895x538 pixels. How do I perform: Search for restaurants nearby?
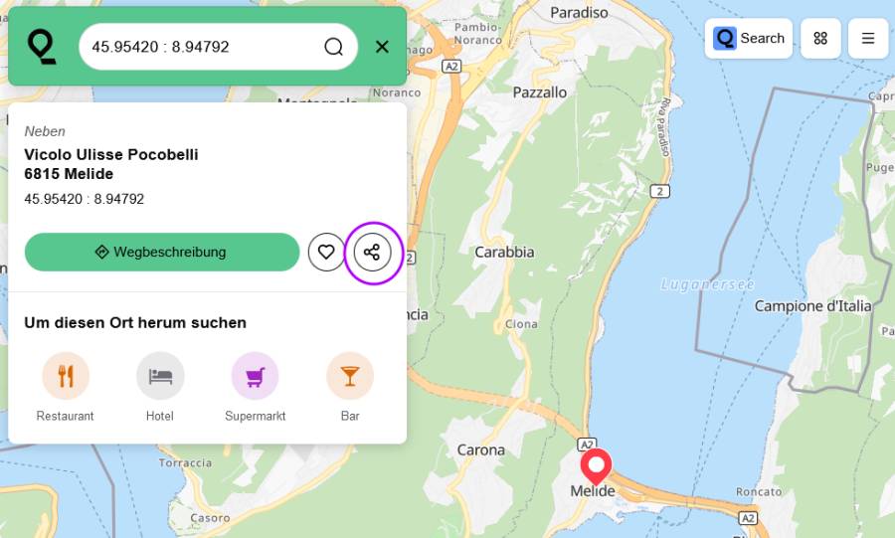click(x=65, y=388)
